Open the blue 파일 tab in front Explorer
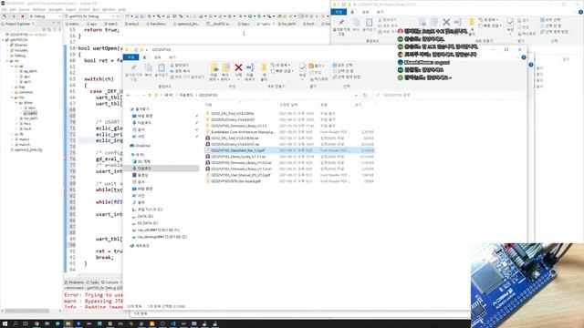584x328 pixels. point(130,56)
